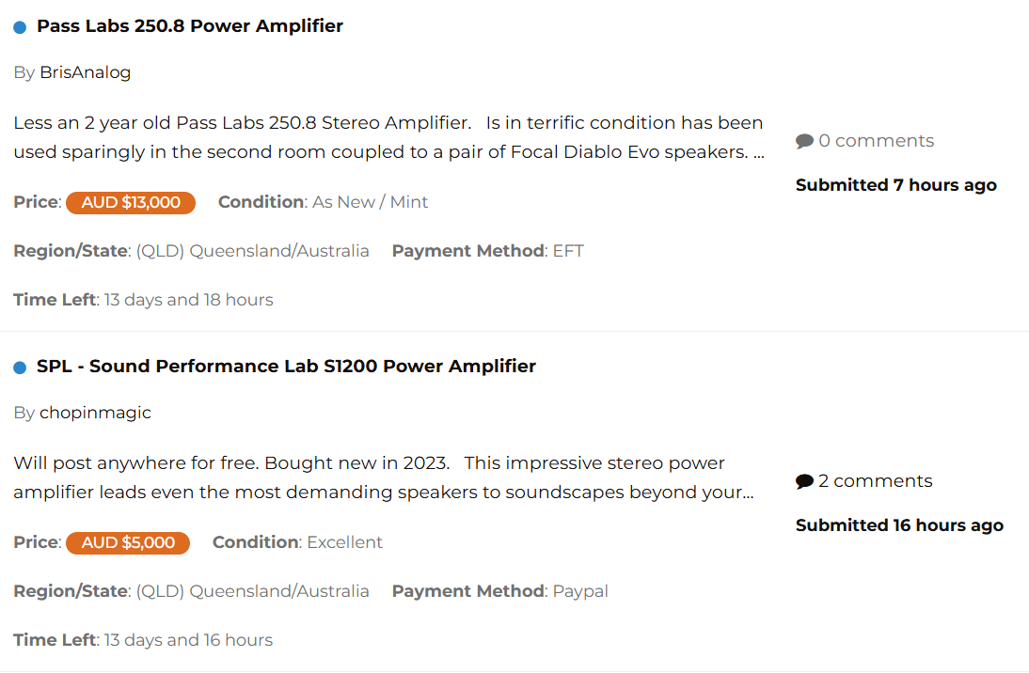
Task: View seller BrisAnalog's profile
Action: coord(85,72)
